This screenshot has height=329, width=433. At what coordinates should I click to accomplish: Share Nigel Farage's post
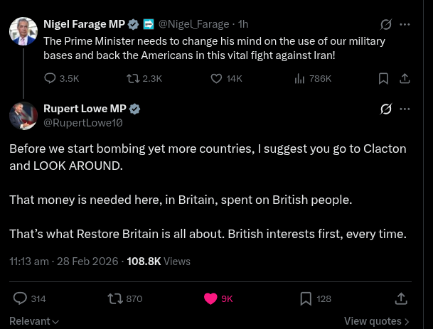click(405, 79)
